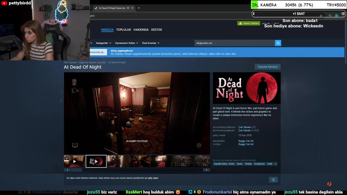Click the giriş yap link in the header

266,23
